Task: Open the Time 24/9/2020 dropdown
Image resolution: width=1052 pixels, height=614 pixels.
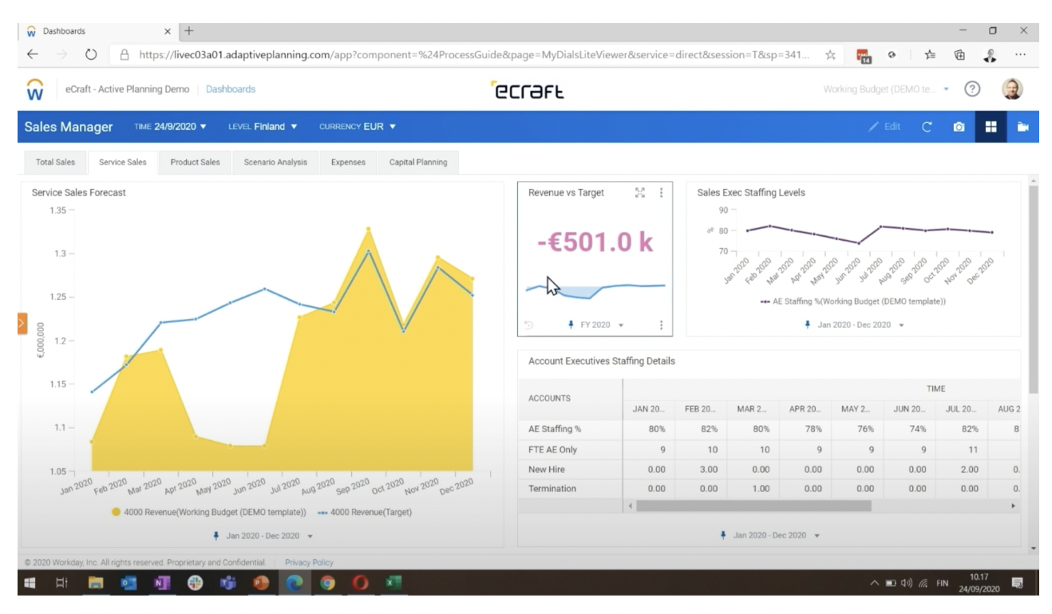Action: (x=171, y=127)
